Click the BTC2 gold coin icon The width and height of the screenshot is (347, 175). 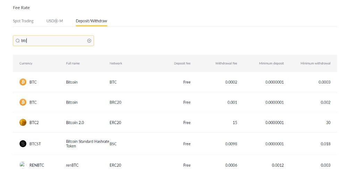(23, 122)
